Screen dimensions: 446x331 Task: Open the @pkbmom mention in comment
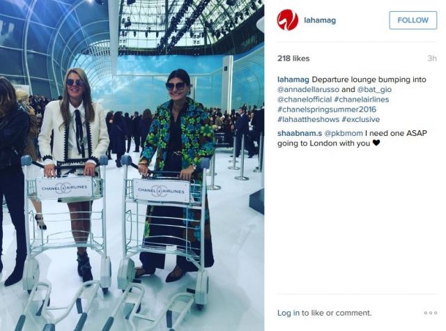344,133
